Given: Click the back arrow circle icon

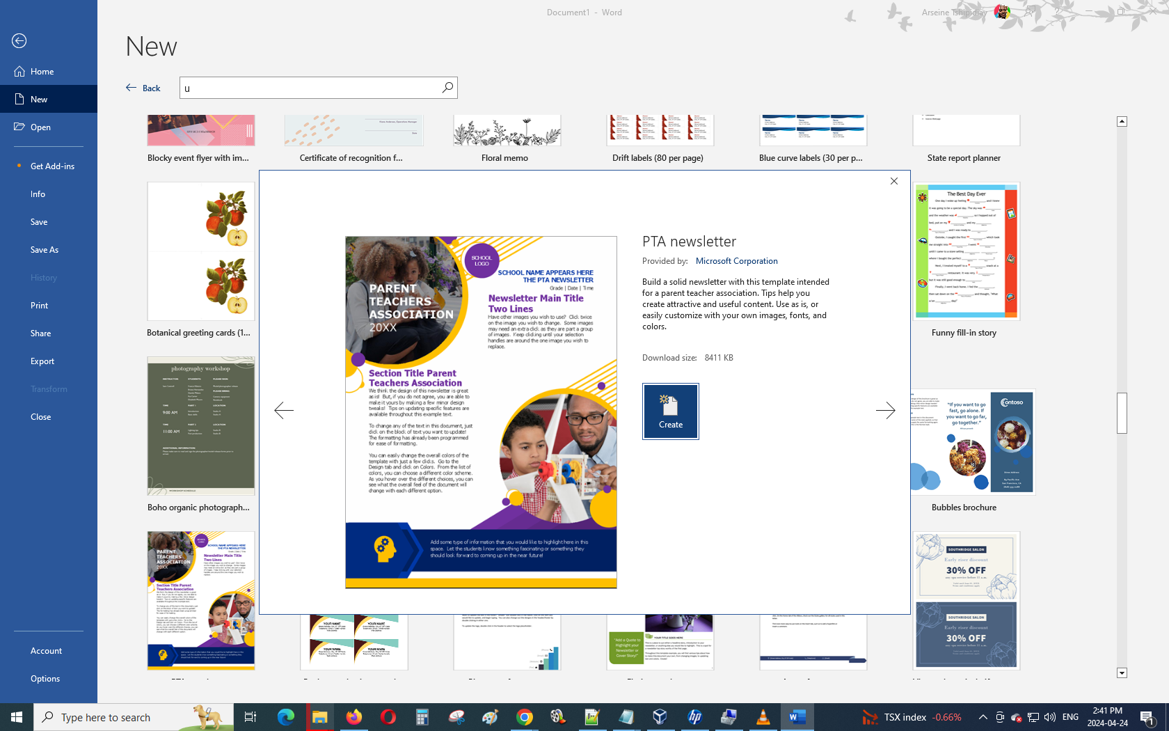Looking at the screenshot, I should (19, 41).
